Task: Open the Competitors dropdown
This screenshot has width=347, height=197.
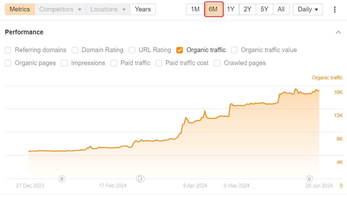Action: [x=60, y=9]
